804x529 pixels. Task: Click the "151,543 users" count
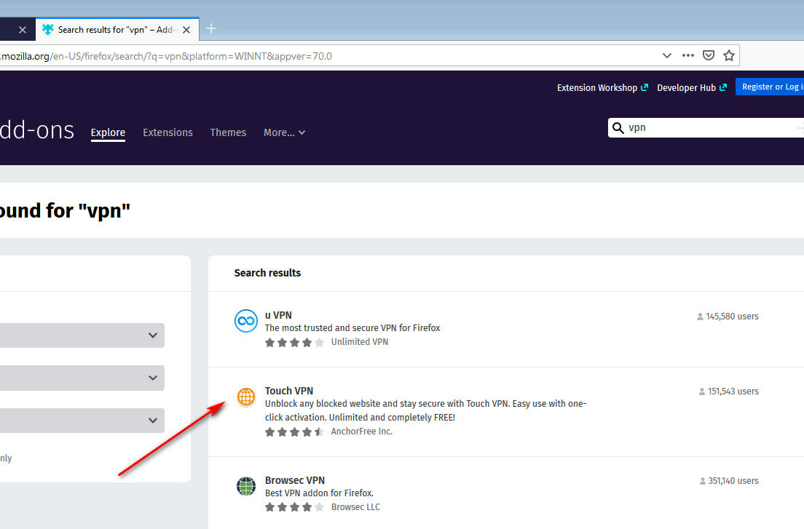point(728,391)
